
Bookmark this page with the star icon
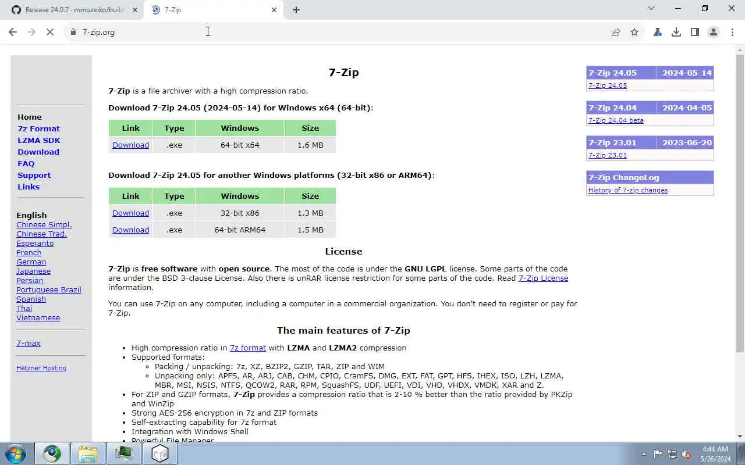point(634,32)
